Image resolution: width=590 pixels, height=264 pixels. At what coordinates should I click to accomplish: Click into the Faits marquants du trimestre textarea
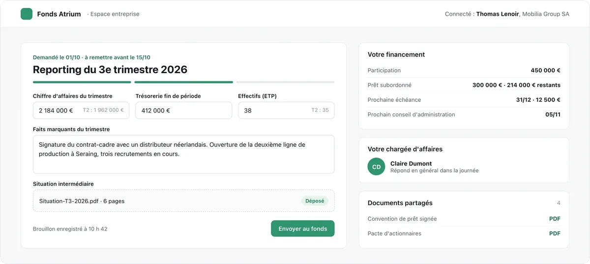point(184,154)
